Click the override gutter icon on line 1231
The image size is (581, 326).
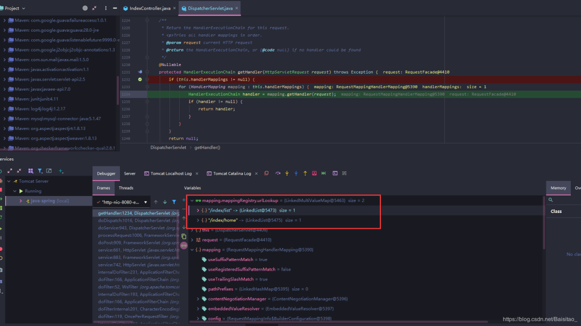(x=140, y=72)
